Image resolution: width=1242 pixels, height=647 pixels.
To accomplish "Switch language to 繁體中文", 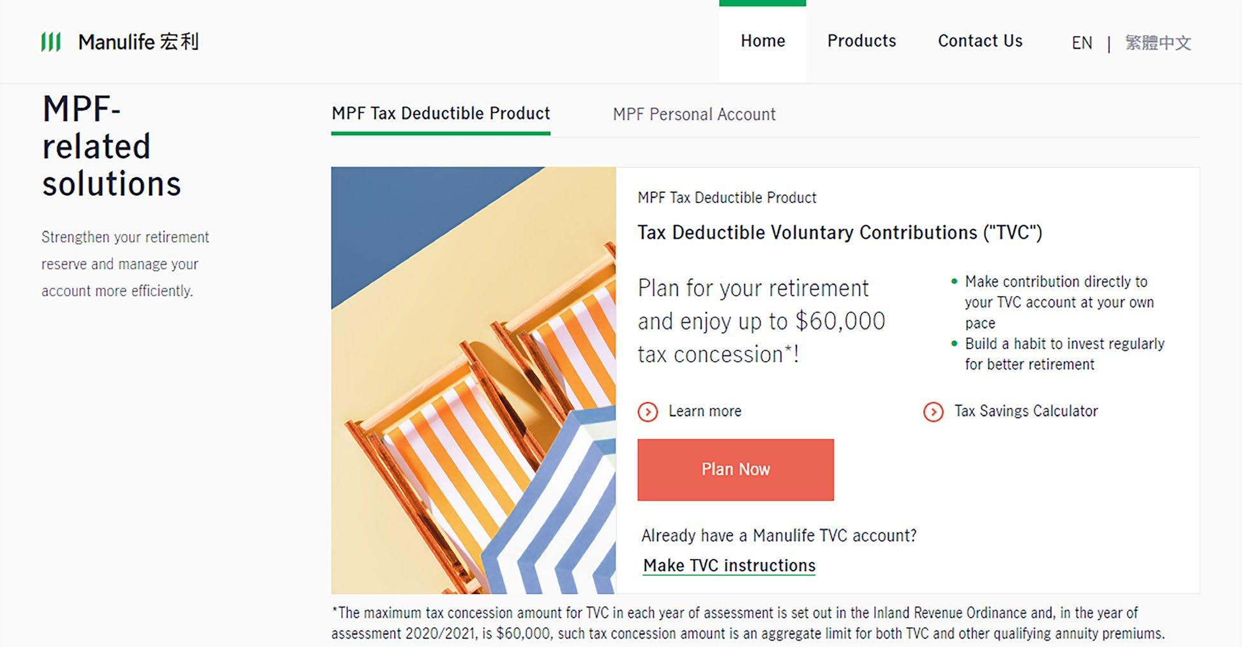I will click(x=1158, y=43).
